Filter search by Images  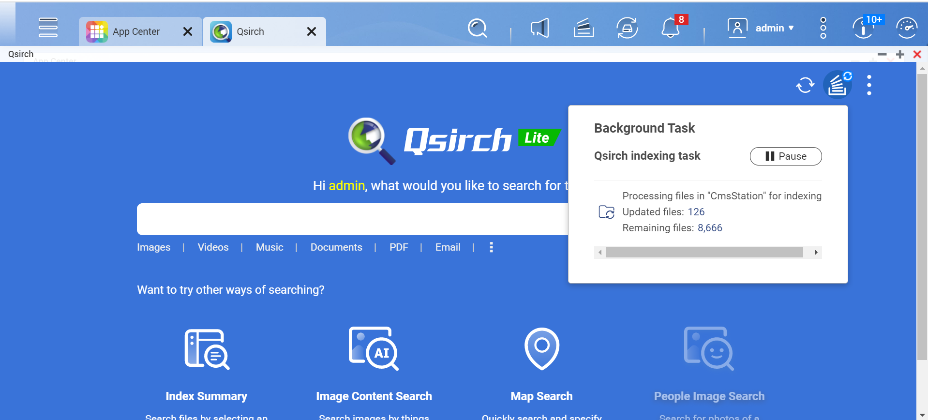click(x=154, y=247)
